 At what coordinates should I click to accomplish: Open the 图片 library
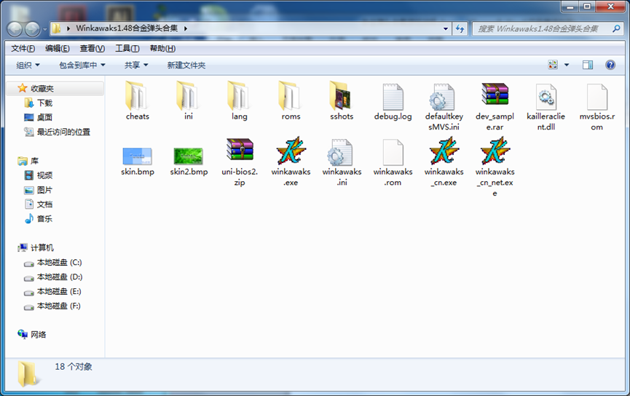(44, 189)
